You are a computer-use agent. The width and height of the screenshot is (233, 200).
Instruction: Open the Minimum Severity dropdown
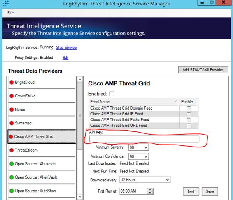coord(138,147)
